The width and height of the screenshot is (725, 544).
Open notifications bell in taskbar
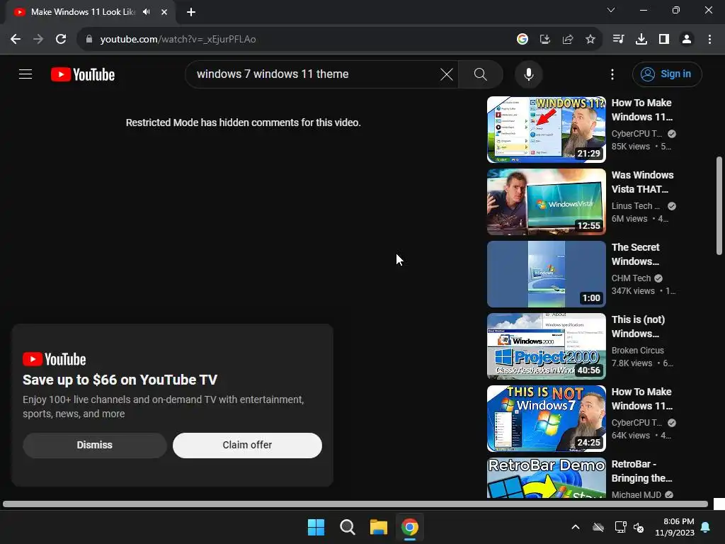point(706,527)
